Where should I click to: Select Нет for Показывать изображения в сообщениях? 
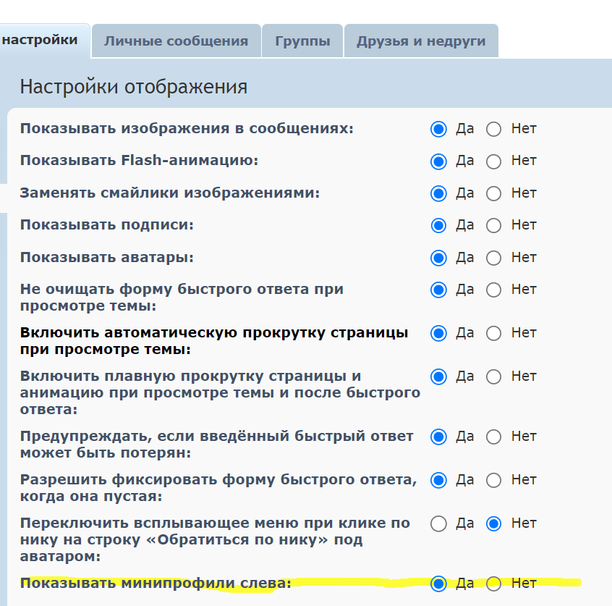coord(493,130)
